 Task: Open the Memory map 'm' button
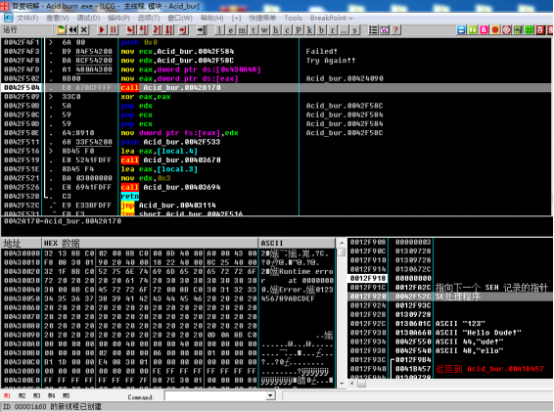pyautogui.click(x=242, y=30)
